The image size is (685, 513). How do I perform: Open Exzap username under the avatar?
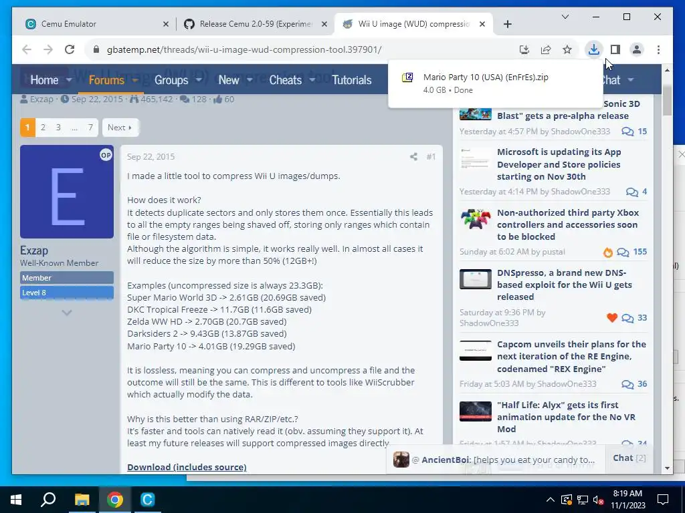[34, 250]
